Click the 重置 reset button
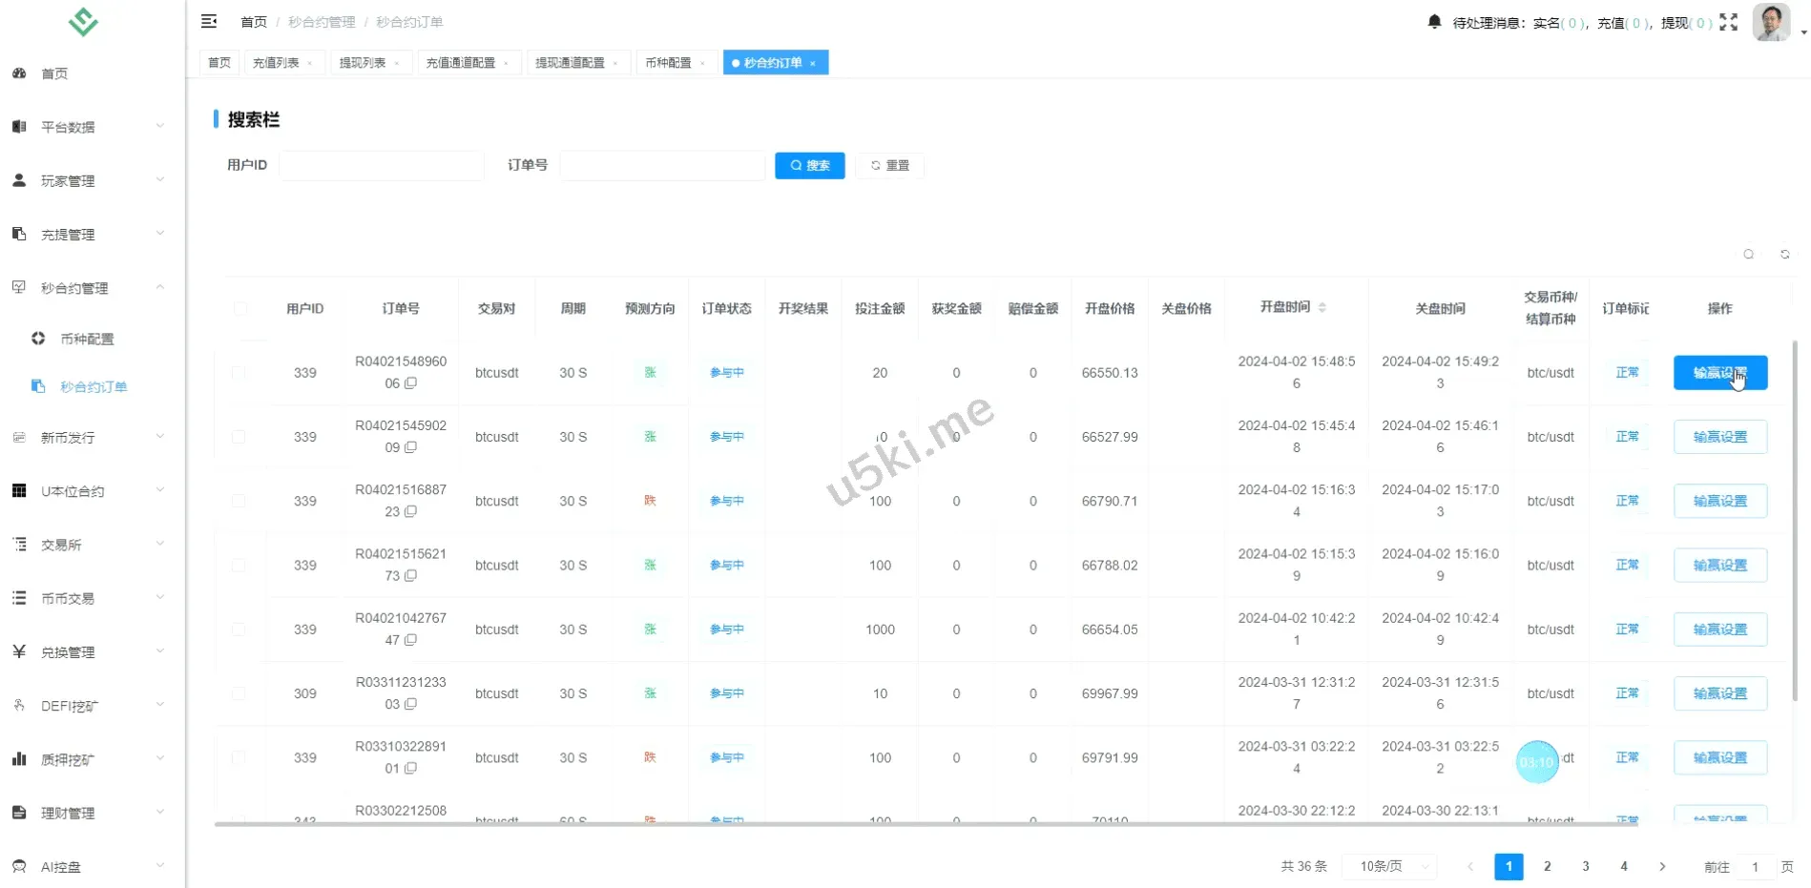This screenshot has height=888, width=1811. click(x=889, y=165)
